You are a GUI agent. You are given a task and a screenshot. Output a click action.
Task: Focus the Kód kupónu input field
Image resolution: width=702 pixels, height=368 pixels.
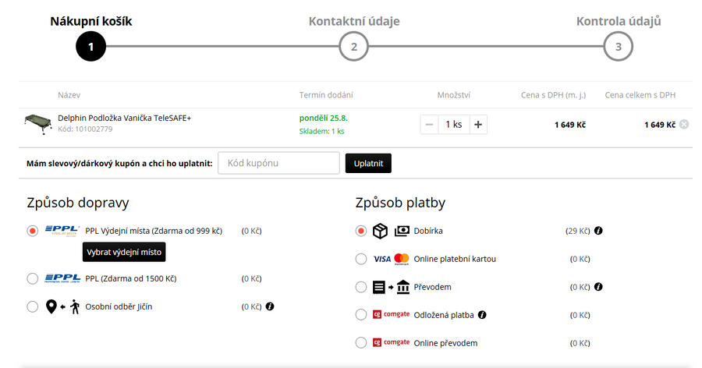[278, 163]
